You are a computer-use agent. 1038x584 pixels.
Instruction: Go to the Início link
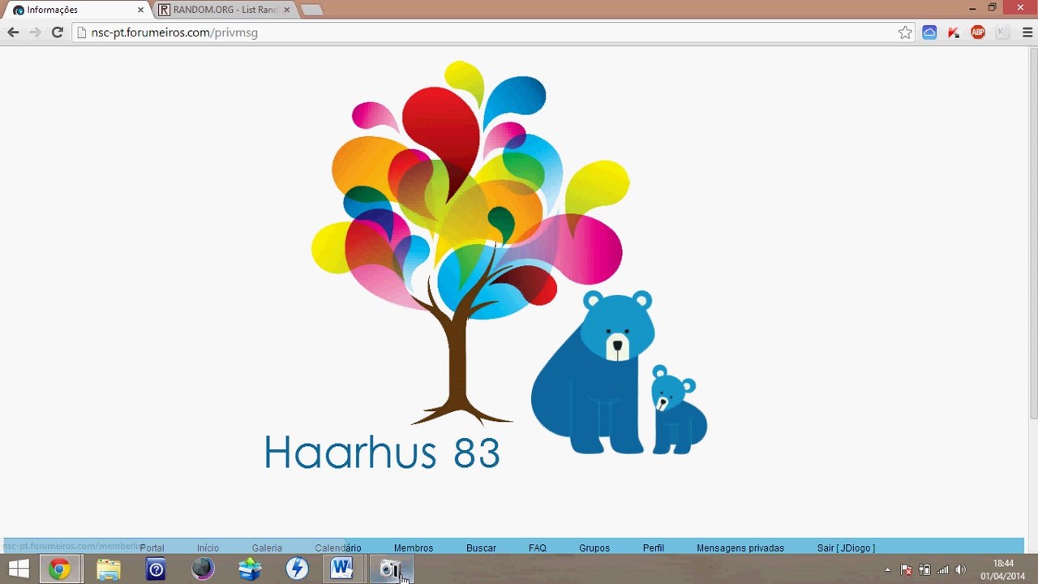point(208,548)
